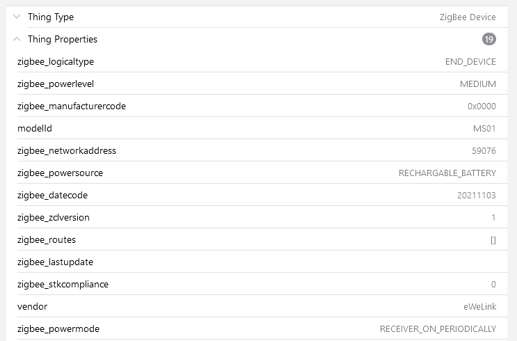Click the RECEIVER_ON_PERIODICALLY power mode value
Viewport: 517px width, 341px height.
point(438,329)
